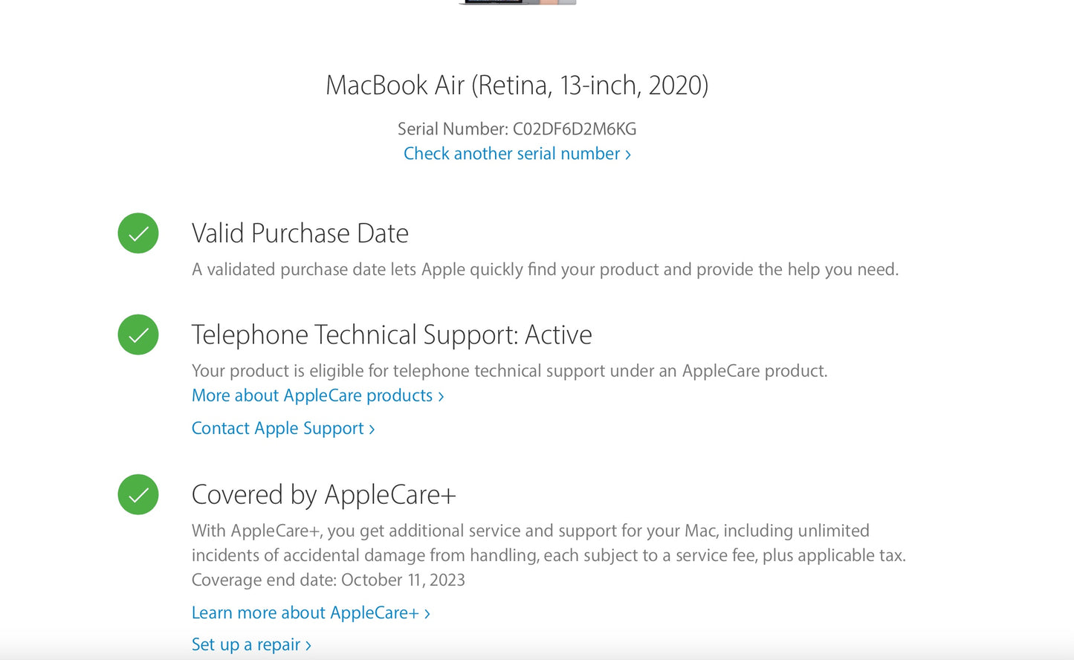Screen dimensions: 1074x660
Task: Click the Telephone Technical Support: Active heading
Action: 392,334
